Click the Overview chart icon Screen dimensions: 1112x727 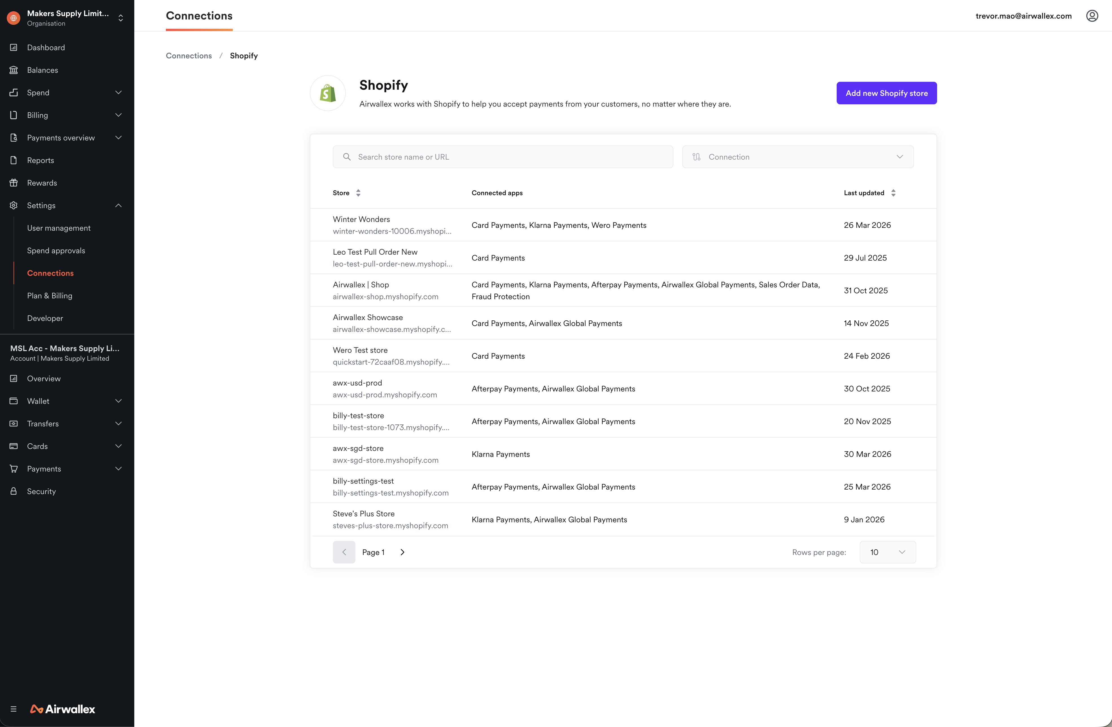[x=14, y=378]
